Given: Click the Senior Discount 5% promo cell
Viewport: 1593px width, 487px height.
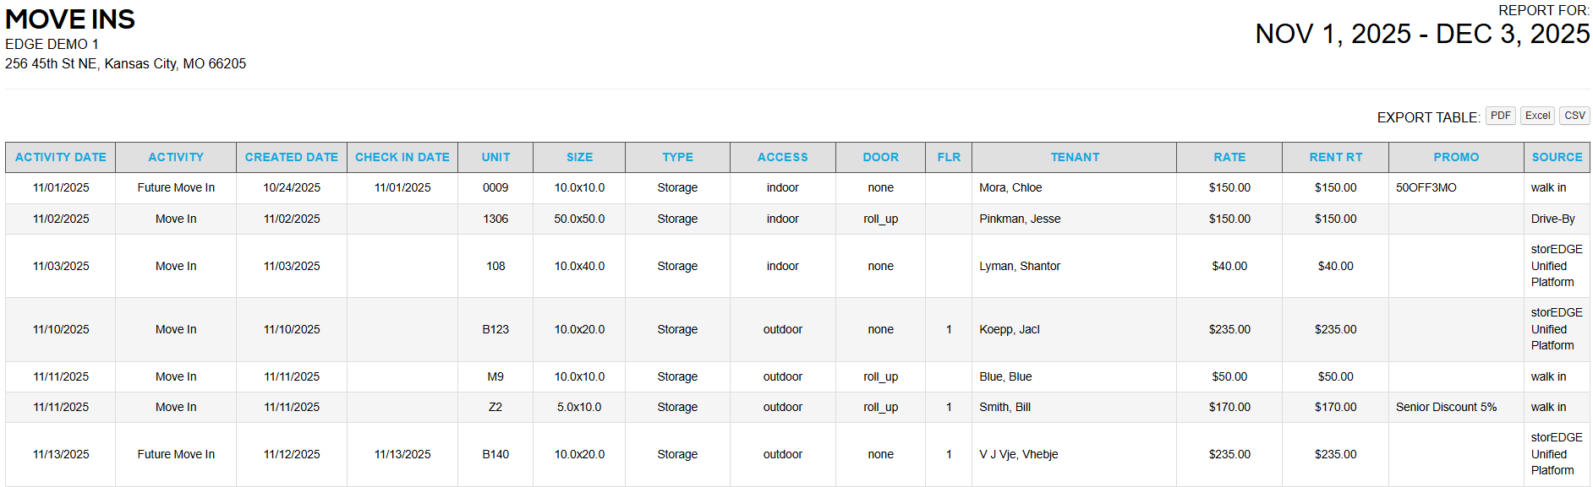Looking at the screenshot, I should pos(1446,407).
